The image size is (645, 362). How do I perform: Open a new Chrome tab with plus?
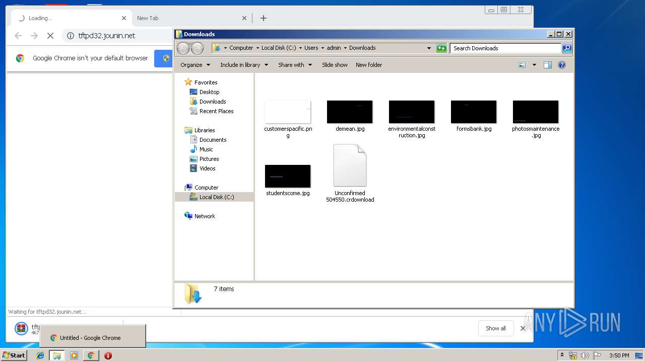coord(264,18)
